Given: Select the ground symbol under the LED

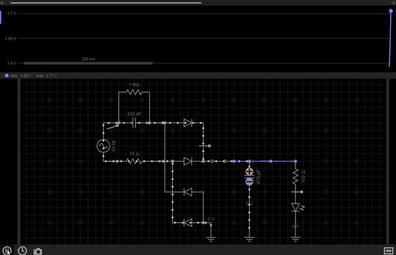Looking at the screenshot, I should click(x=296, y=239).
